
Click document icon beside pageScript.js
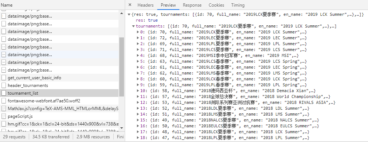coord(4,116)
